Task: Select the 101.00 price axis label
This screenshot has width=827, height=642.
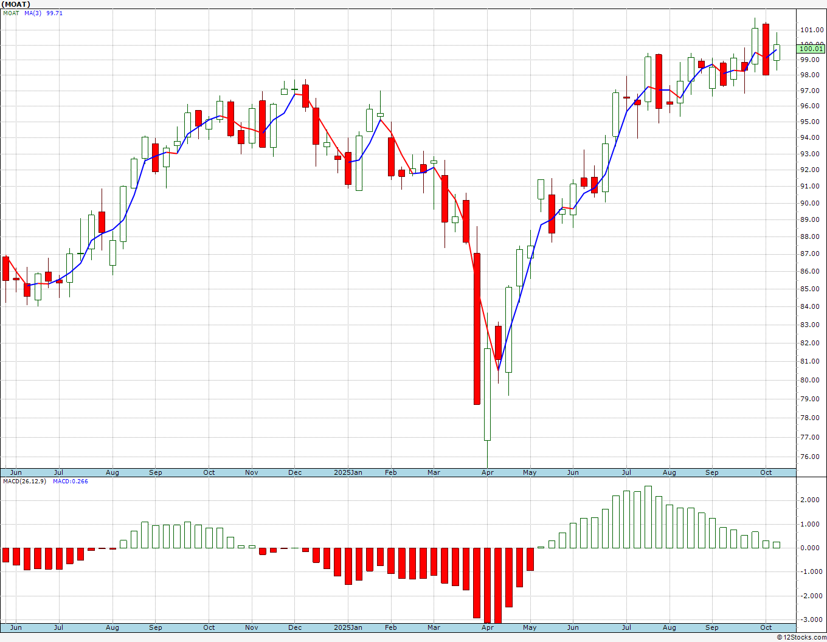Action: click(812, 30)
